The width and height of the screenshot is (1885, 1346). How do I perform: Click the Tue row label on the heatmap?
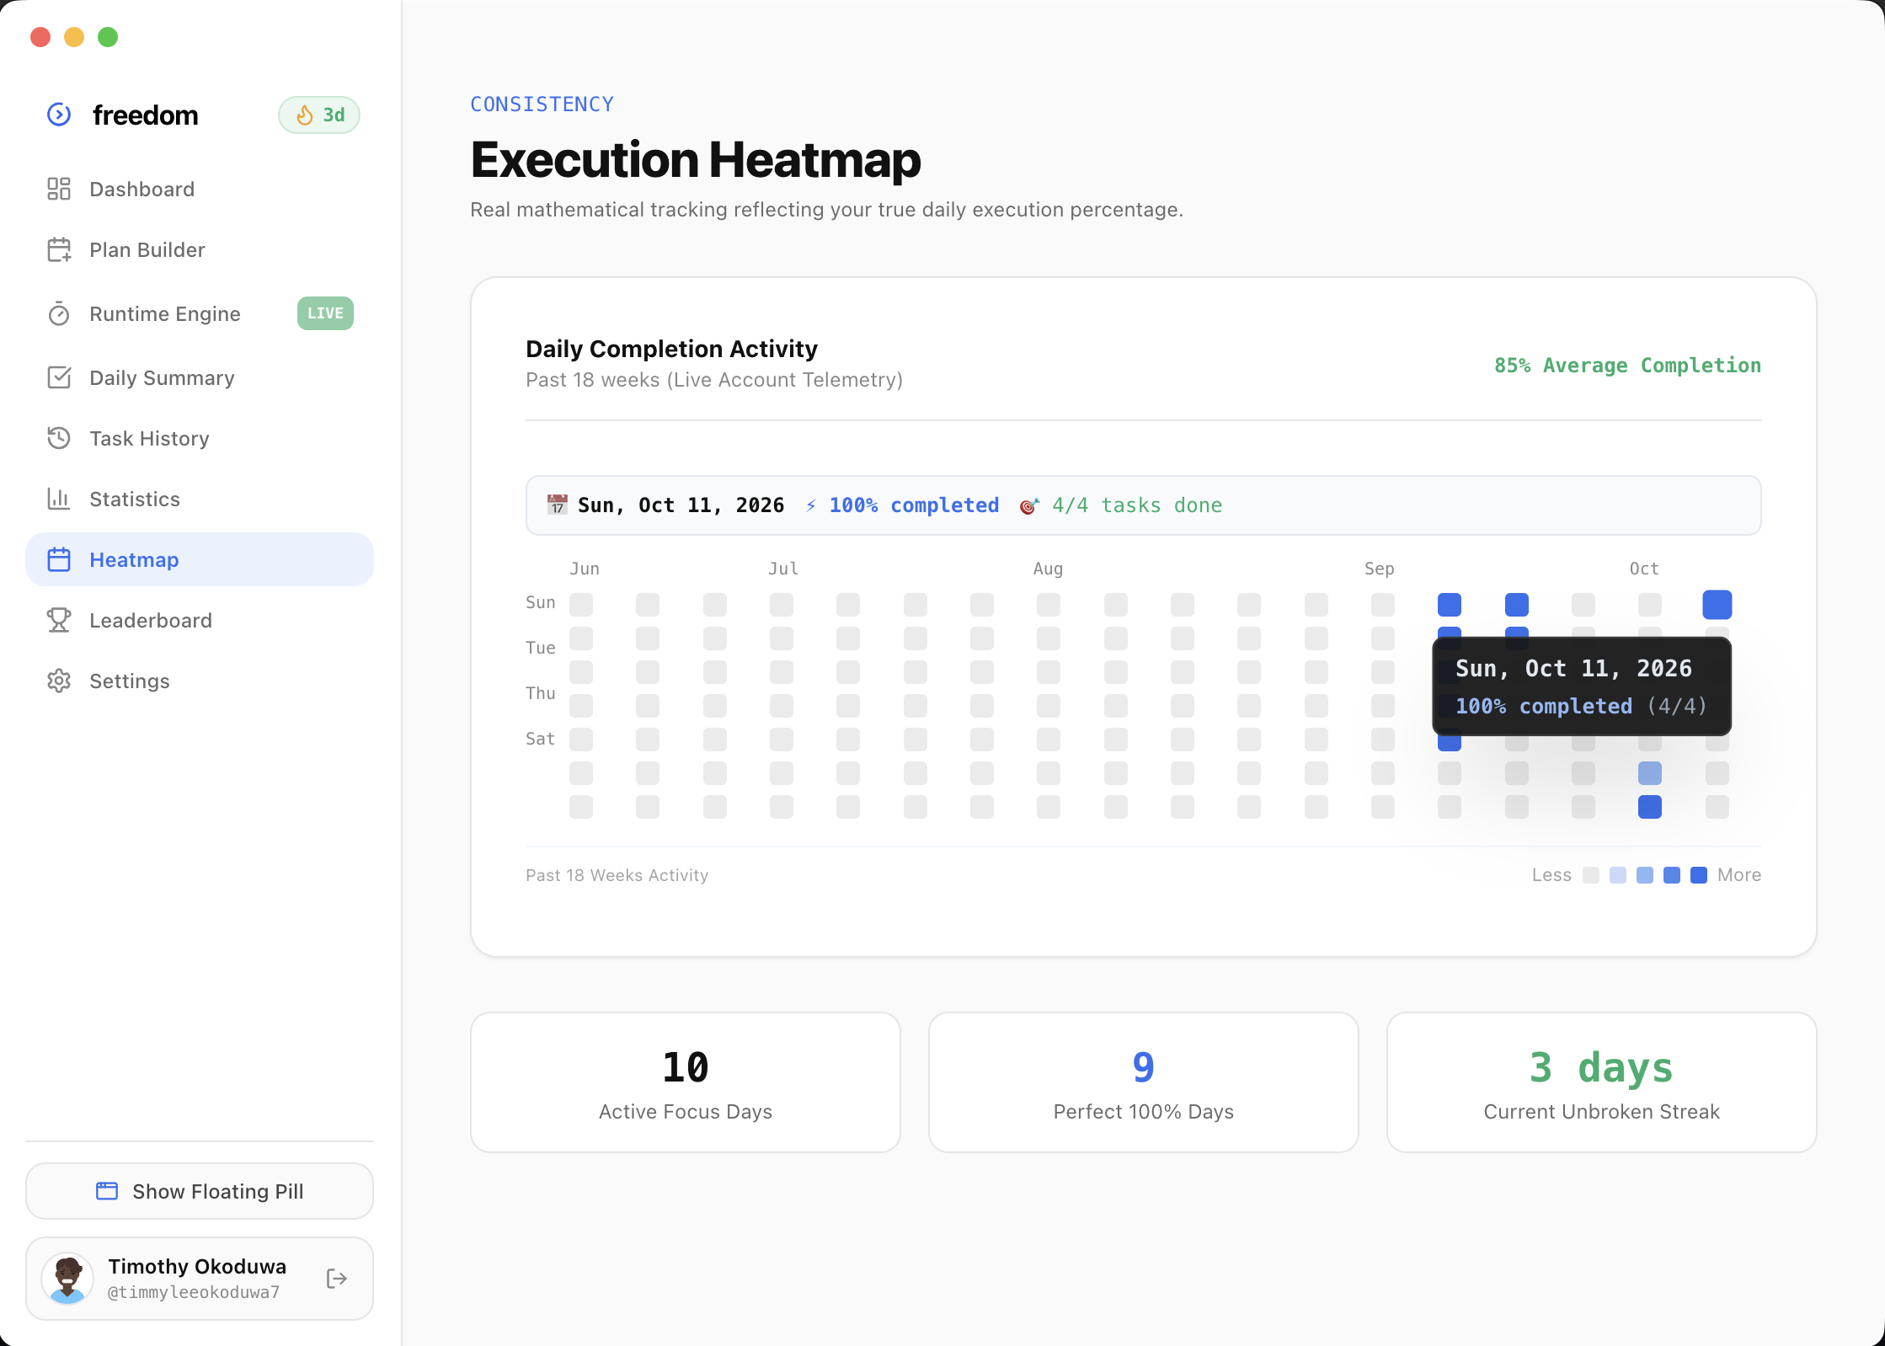(x=541, y=648)
